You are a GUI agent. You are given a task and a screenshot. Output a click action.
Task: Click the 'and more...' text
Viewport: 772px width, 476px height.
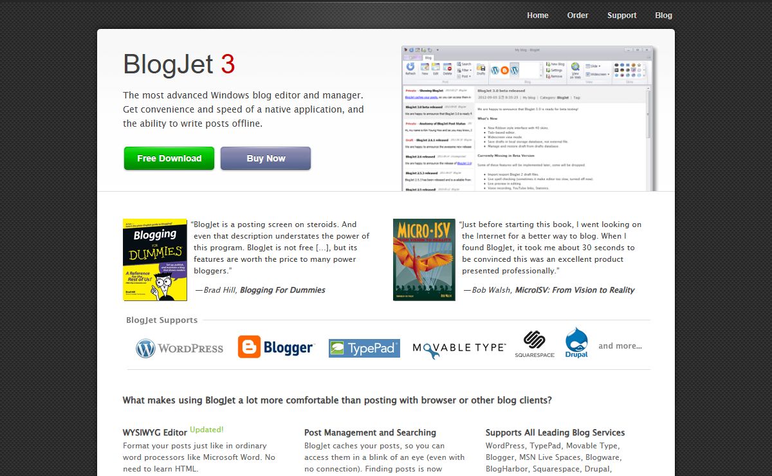pos(620,346)
